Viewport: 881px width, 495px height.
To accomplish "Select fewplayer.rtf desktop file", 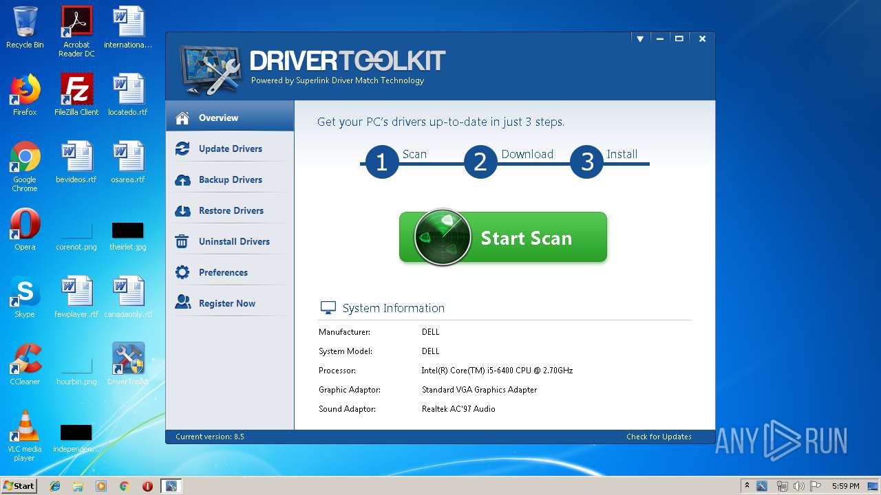I will tap(76, 297).
